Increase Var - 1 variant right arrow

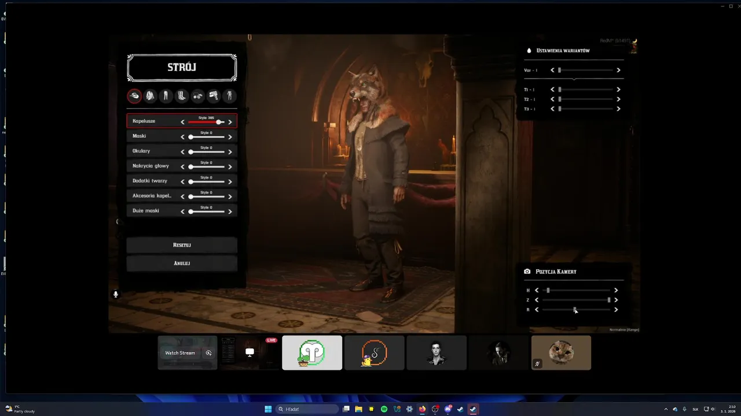(x=618, y=70)
